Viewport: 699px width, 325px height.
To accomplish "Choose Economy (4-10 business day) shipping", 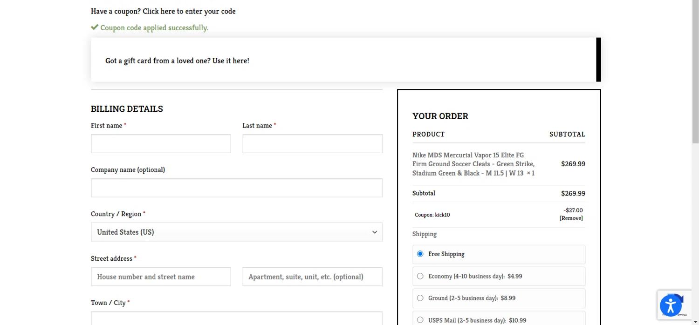I will [x=420, y=276].
